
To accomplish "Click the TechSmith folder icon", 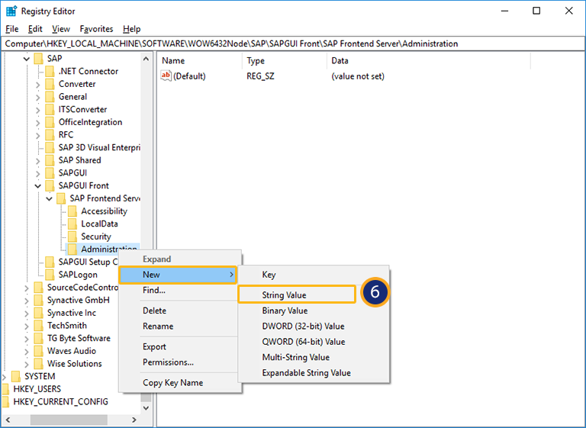I will click(38, 326).
